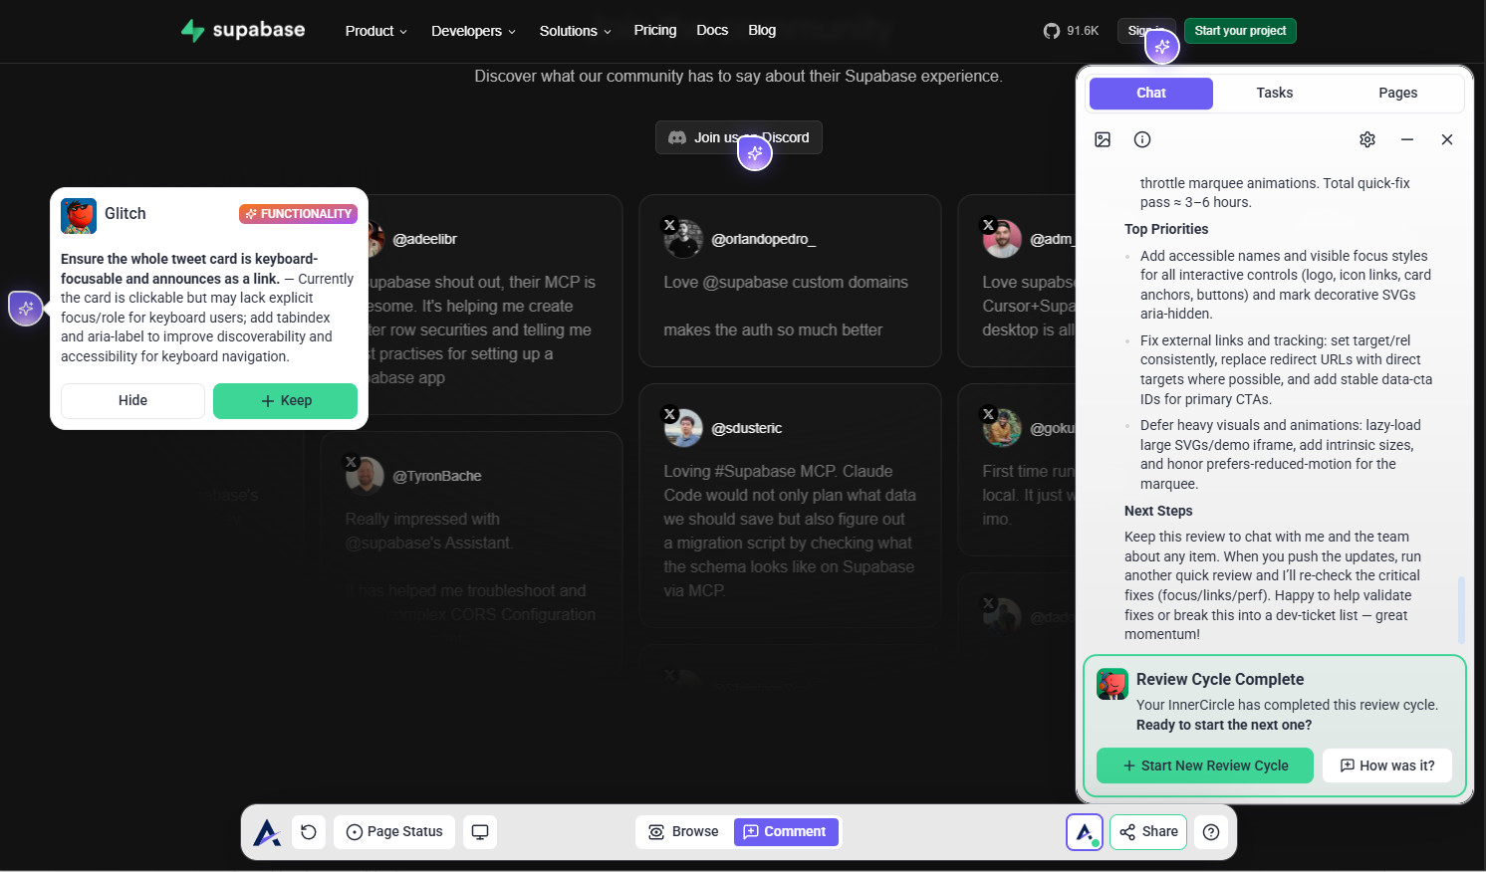
Task: Switch to Comment mode
Action: [x=785, y=832]
